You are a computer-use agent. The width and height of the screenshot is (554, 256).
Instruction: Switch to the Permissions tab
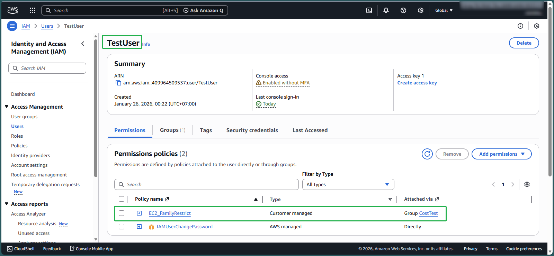(x=130, y=130)
